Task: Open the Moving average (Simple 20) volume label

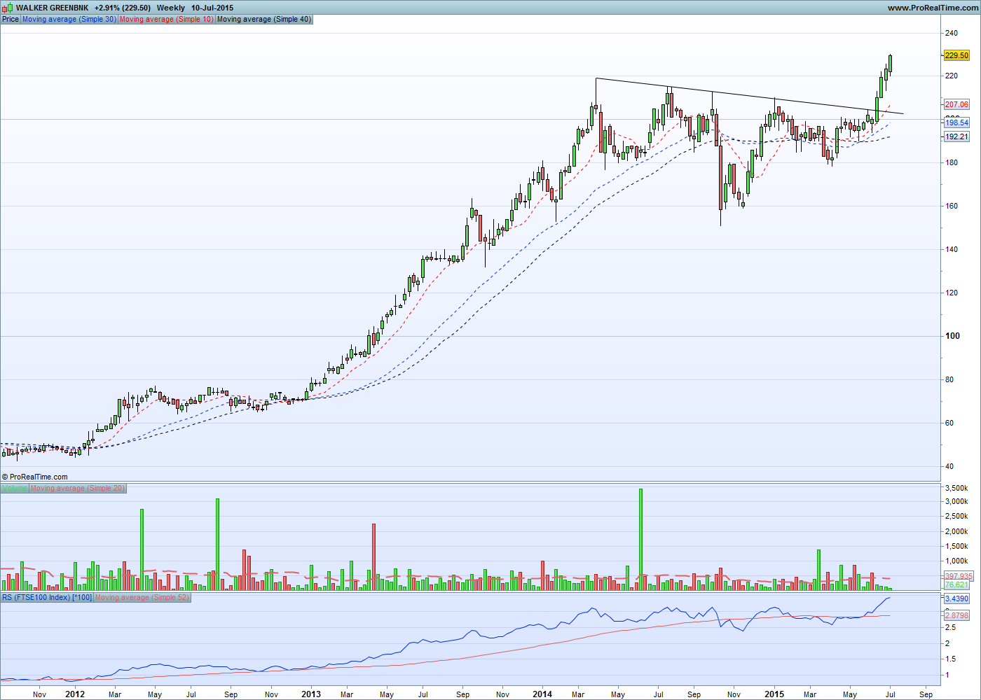Action: 78,488
